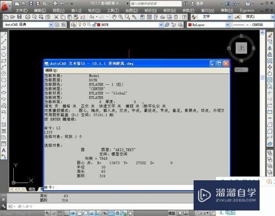
Task: Click the Undo arrow in standard toolbar
Action: point(92,17)
